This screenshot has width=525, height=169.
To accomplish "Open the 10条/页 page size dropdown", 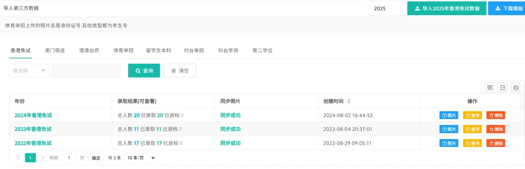I will pyautogui.click(x=141, y=158).
